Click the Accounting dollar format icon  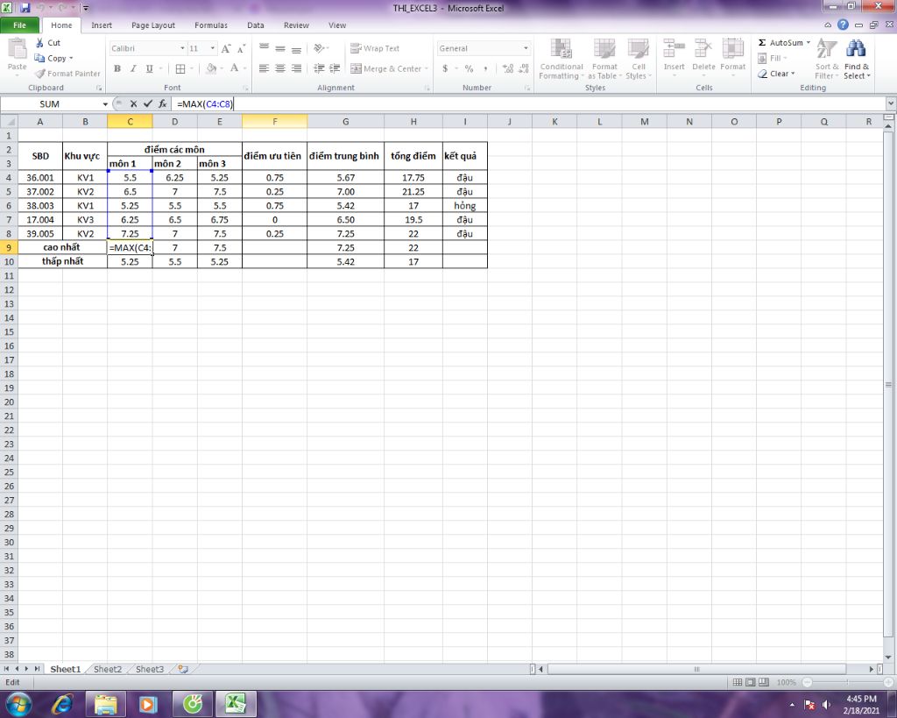445,68
